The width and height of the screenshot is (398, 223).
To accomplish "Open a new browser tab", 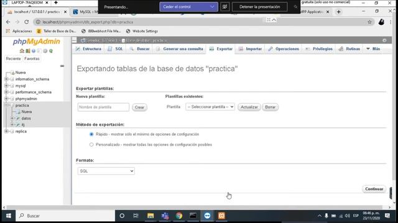I will coord(338,12).
